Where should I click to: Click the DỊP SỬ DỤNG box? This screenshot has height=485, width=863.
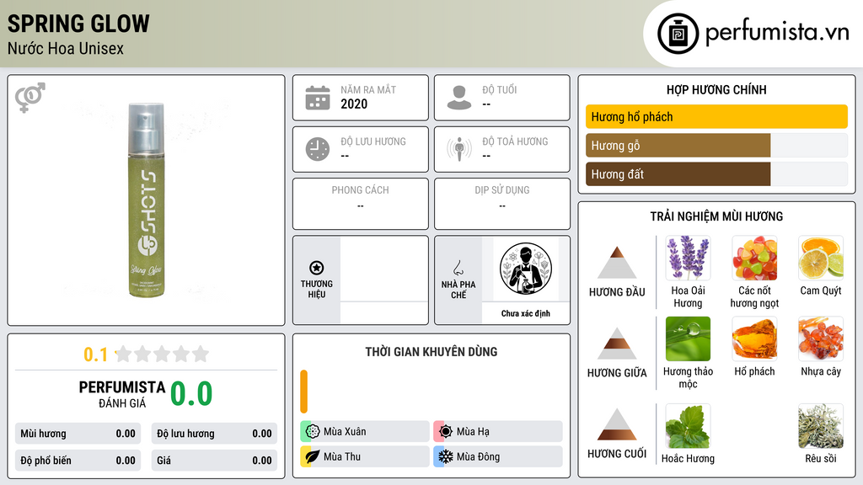[502, 204]
